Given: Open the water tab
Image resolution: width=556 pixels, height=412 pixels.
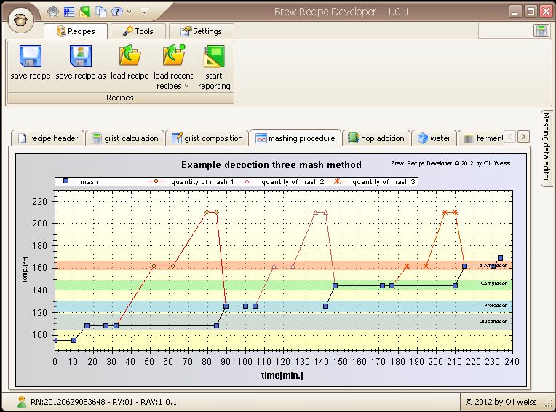Looking at the screenshot, I should [x=434, y=138].
